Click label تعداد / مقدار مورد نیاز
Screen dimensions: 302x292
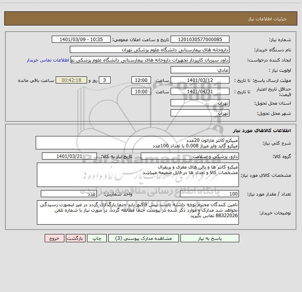[269, 194]
